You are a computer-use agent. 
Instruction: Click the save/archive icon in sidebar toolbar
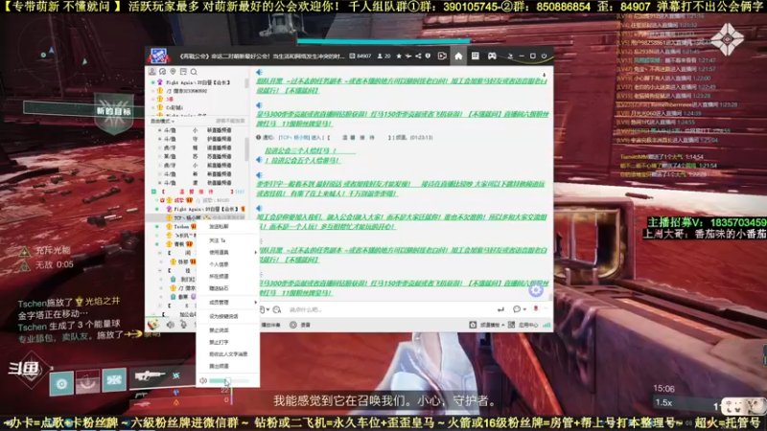click(x=183, y=72)
